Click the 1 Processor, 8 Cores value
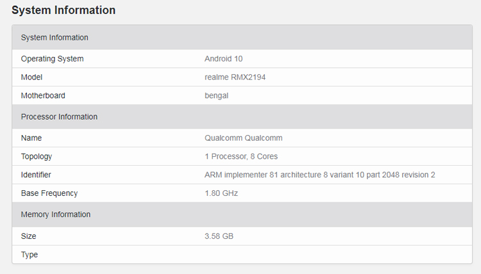This screenshot has width=481, height=274. point(241,156)
